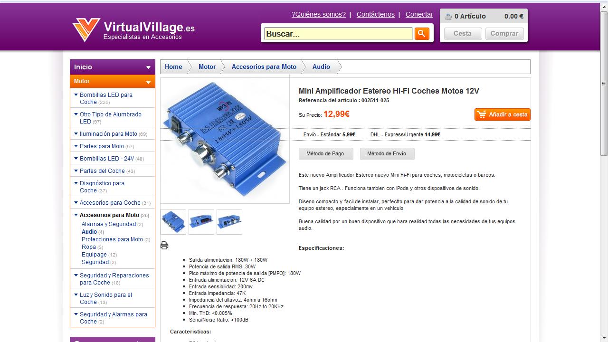The width and height of the screenshot is (608, 342).
Task: Select the Motor breadcrumb tab
Action: pos(207,67)
